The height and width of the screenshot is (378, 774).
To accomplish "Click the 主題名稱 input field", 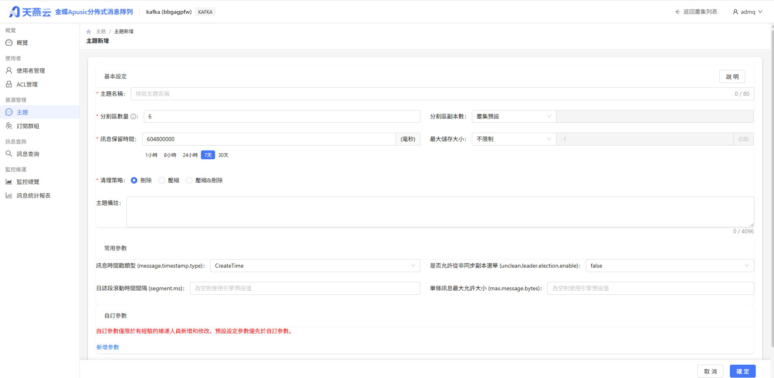I will point(442,94).
